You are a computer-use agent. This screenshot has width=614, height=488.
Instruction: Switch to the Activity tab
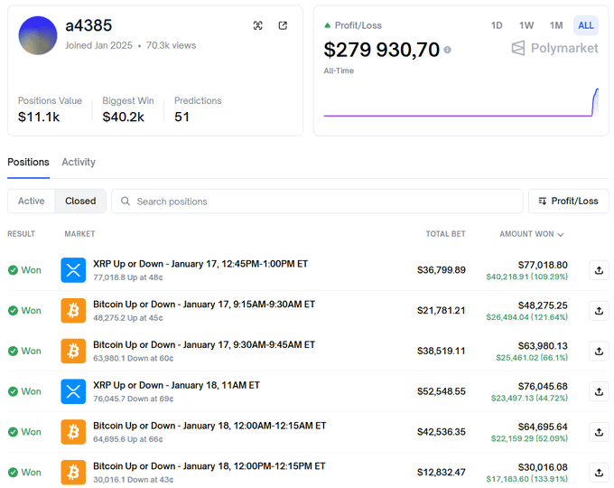[x=79, y=163]
